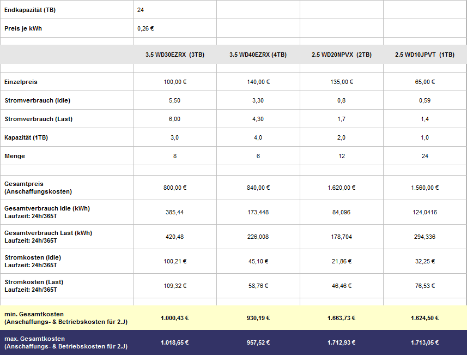
Task: Select Gesamtpreis (Anschaffungskosten) row label
Action: coord(66,188)
